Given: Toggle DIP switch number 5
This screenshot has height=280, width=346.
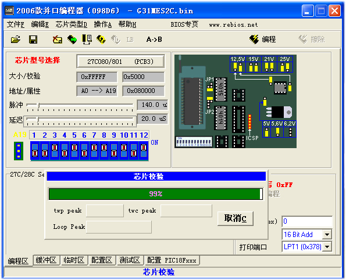Looking at the screenshot, I should 74,150.
